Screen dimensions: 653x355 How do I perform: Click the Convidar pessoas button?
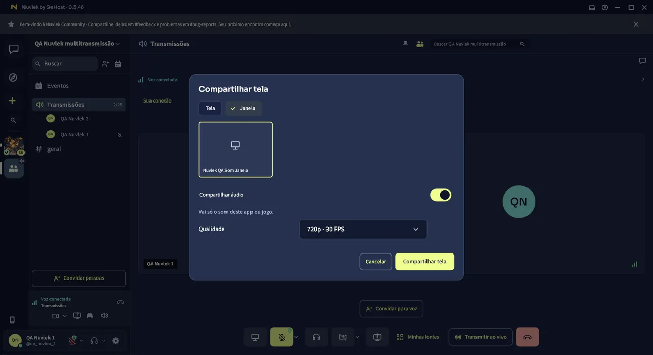[x=79, y=278]
